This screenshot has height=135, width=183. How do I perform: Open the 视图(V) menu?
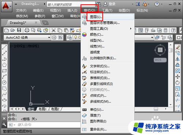[x=55, y=11]
